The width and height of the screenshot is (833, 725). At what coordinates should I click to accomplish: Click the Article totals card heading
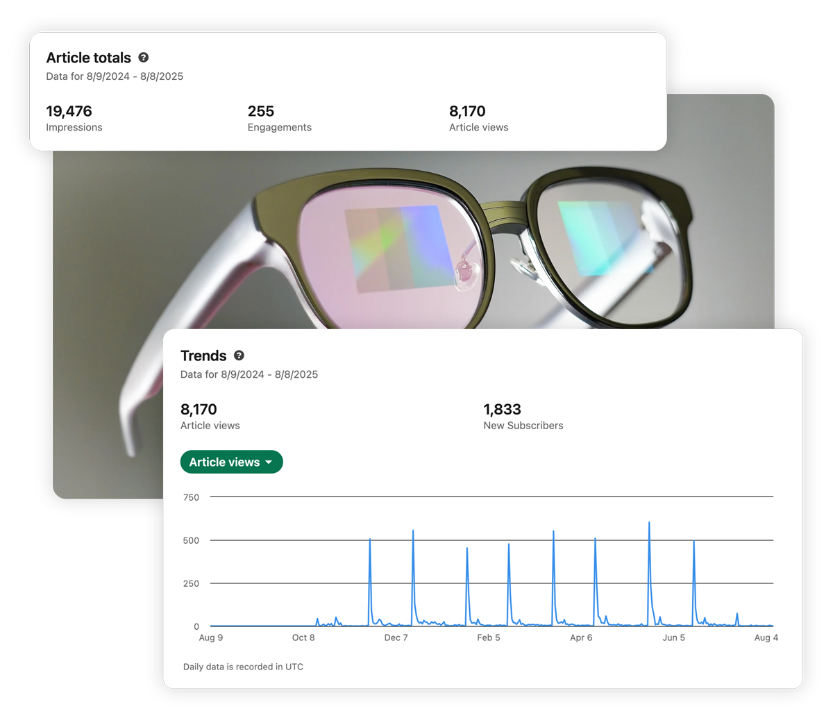click(x=88, y=58)
